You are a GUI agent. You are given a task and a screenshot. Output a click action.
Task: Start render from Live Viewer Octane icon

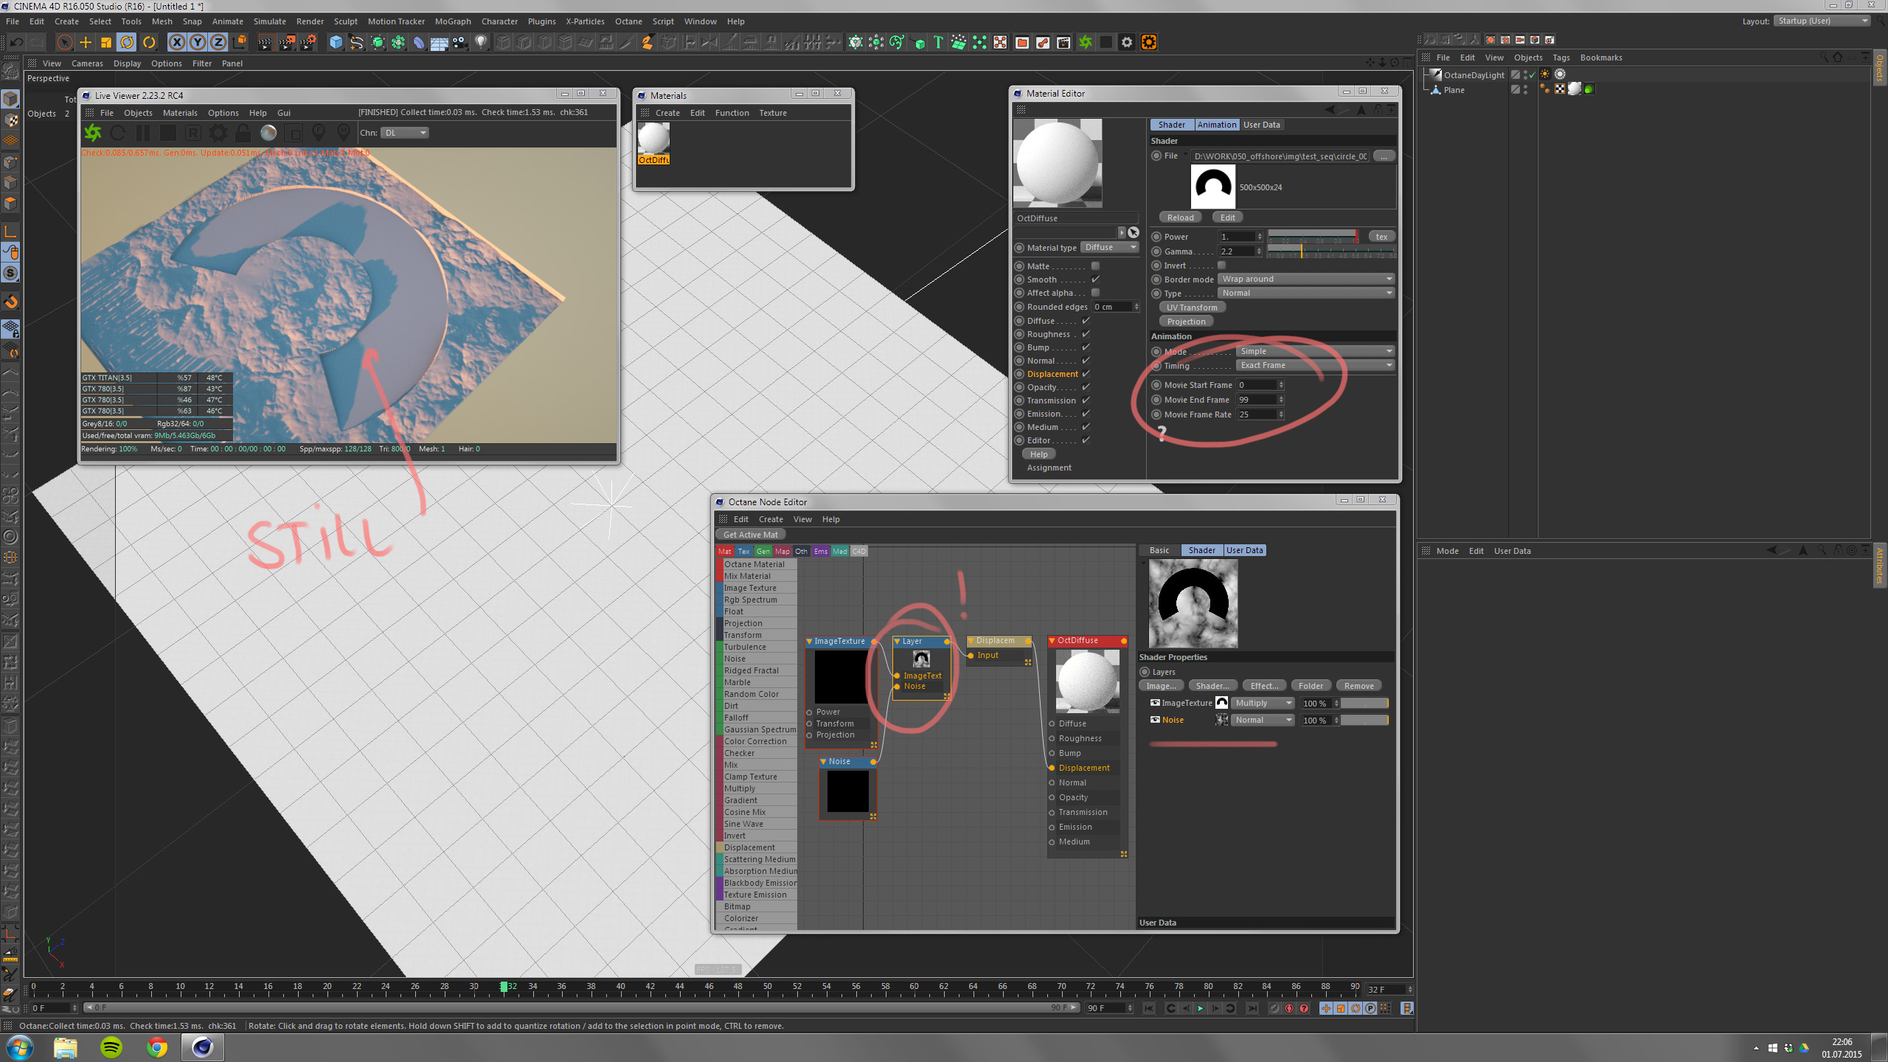tap(93, 133)
